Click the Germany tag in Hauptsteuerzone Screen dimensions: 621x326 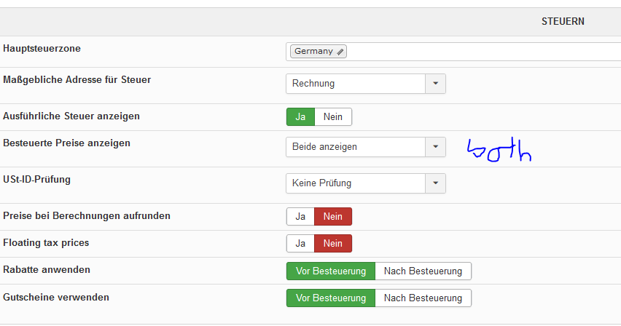click(313, 52)
